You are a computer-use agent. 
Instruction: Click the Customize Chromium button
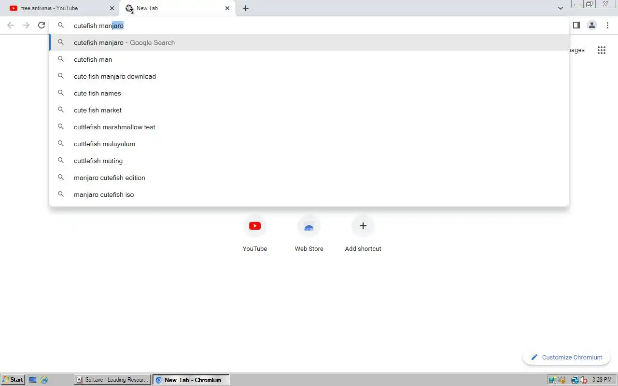(566, 358)
